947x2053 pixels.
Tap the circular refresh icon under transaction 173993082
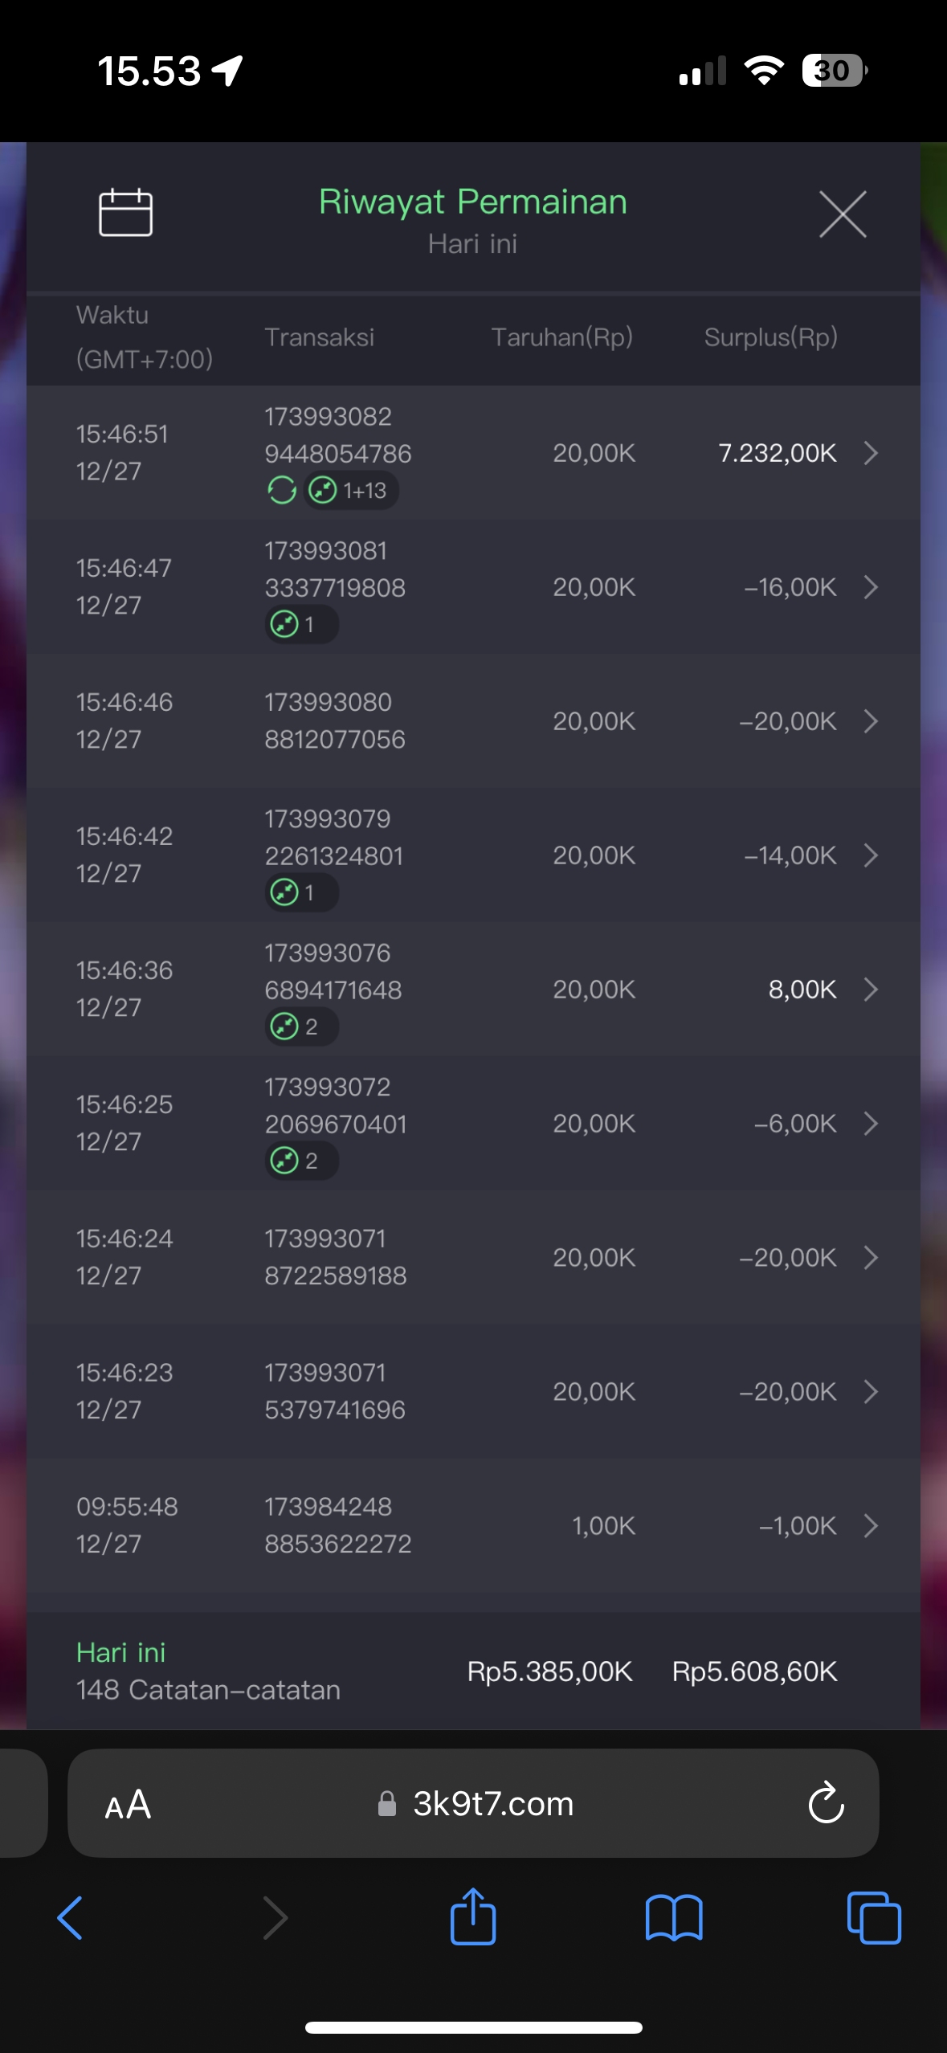click(x=281, y=490)
